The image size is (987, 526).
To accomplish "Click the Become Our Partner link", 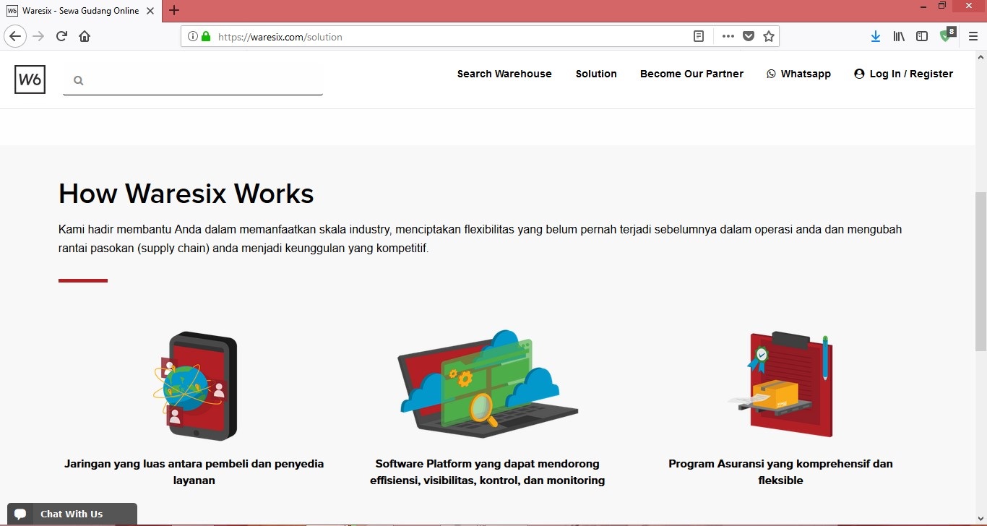I will click(691, 74).
